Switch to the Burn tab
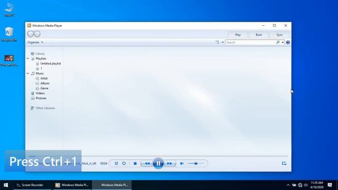This screenshot has width=338, height=190. [259, 35]
